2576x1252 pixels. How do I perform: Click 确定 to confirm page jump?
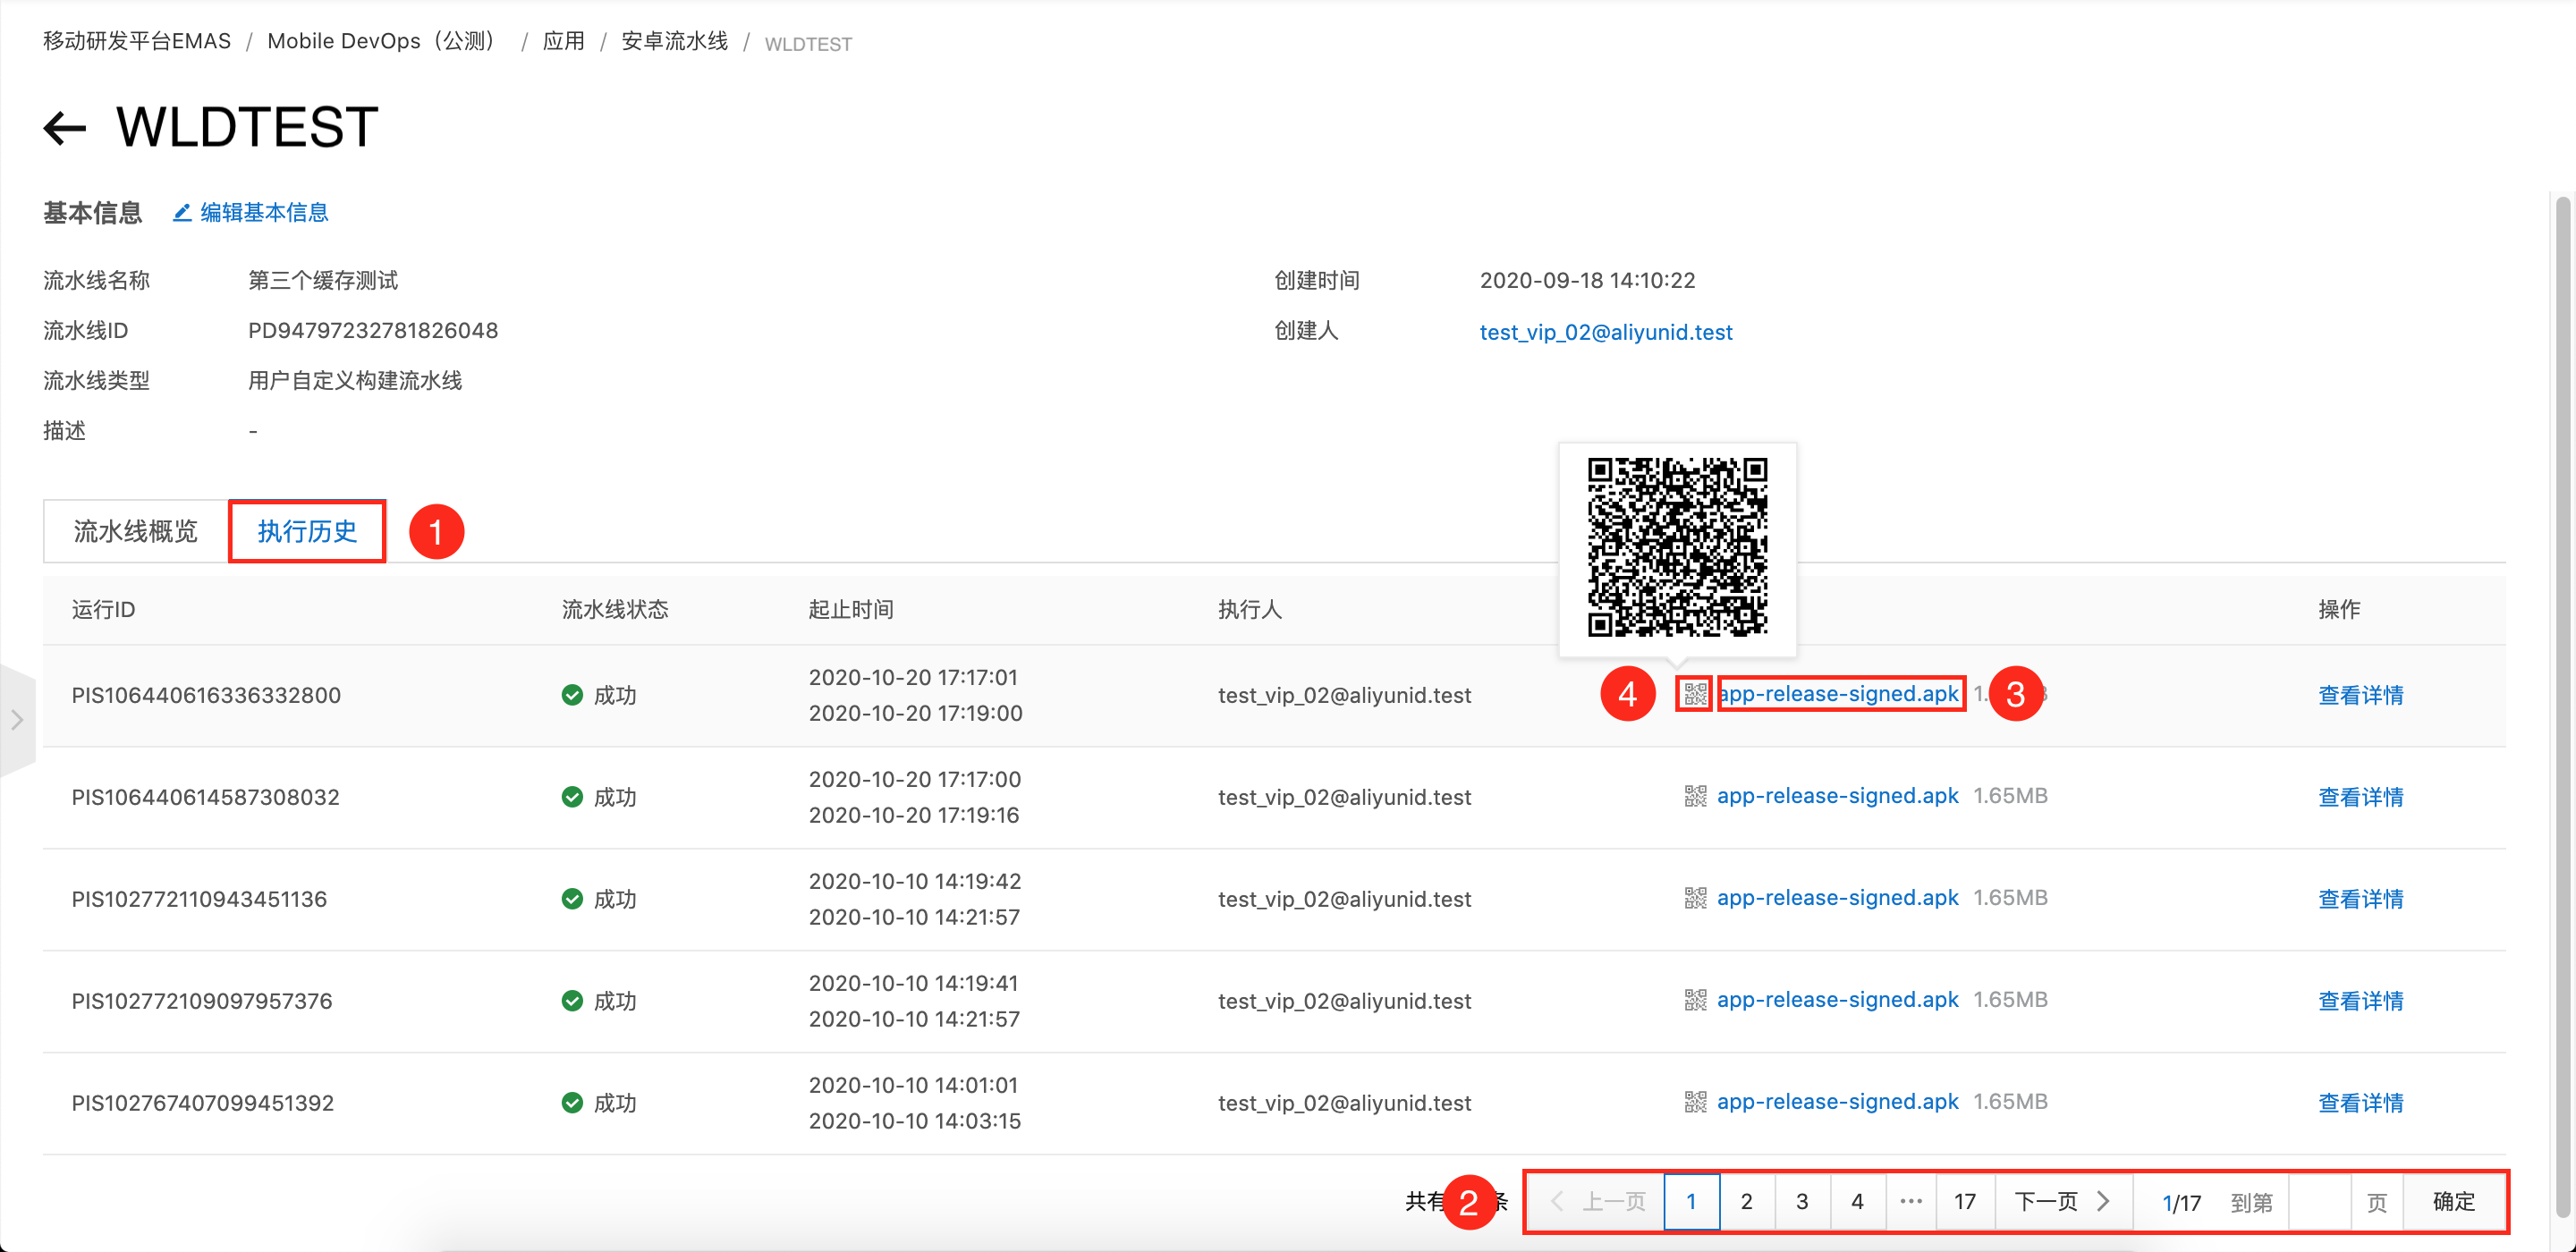[2454, 1201]
